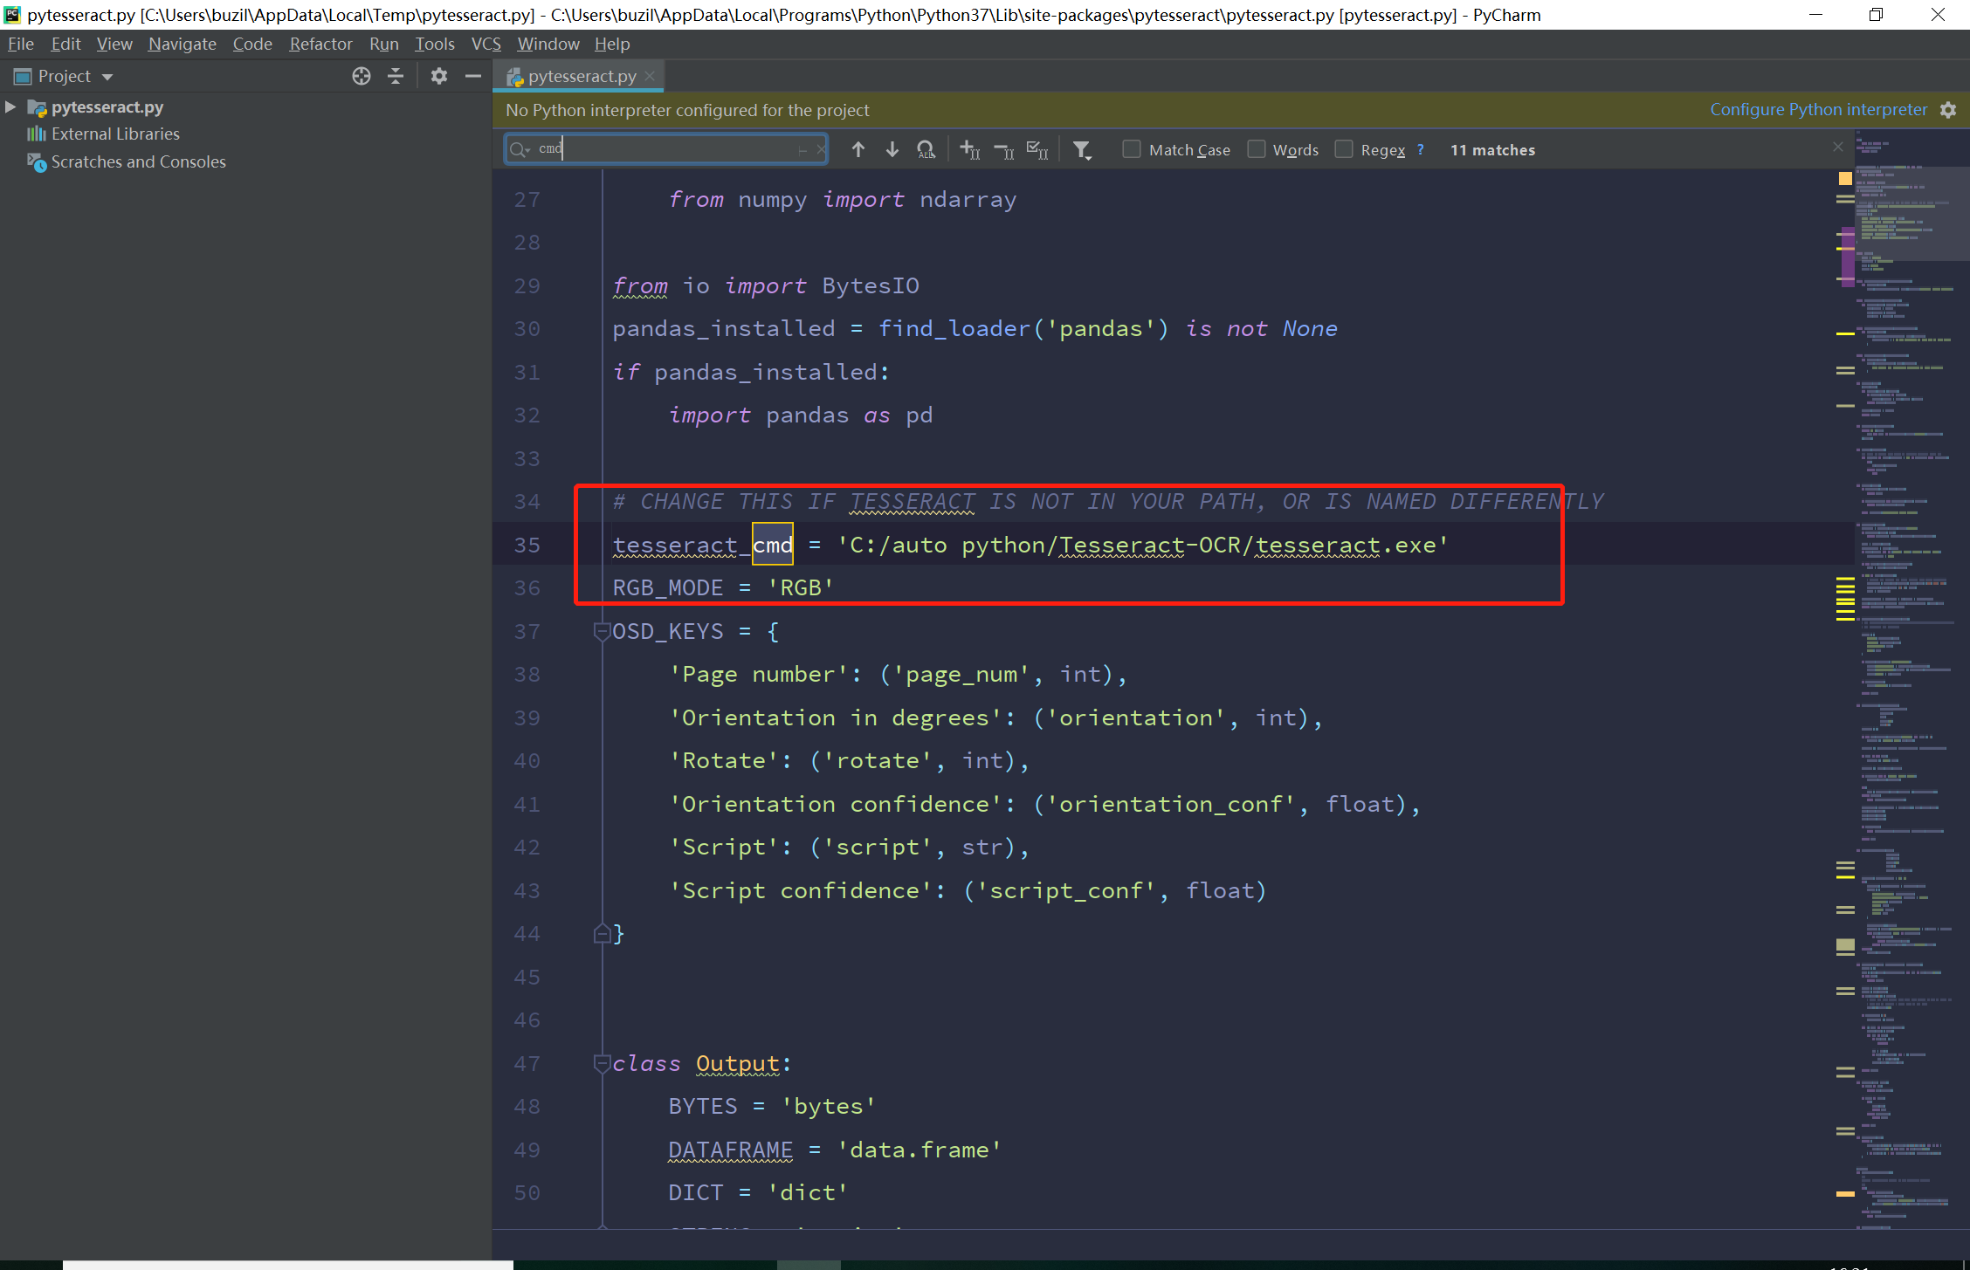1970x1270 pixels.
Task: Click Find All occurrences icon
Action: [926, 150]
